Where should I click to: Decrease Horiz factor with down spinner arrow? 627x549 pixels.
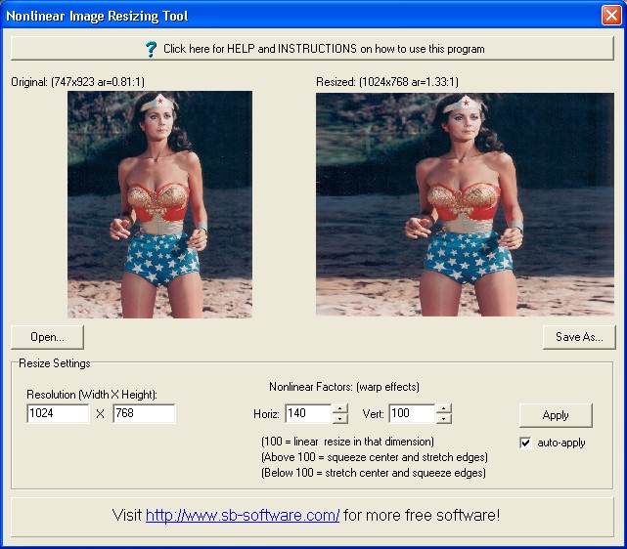tap(340, 418)
